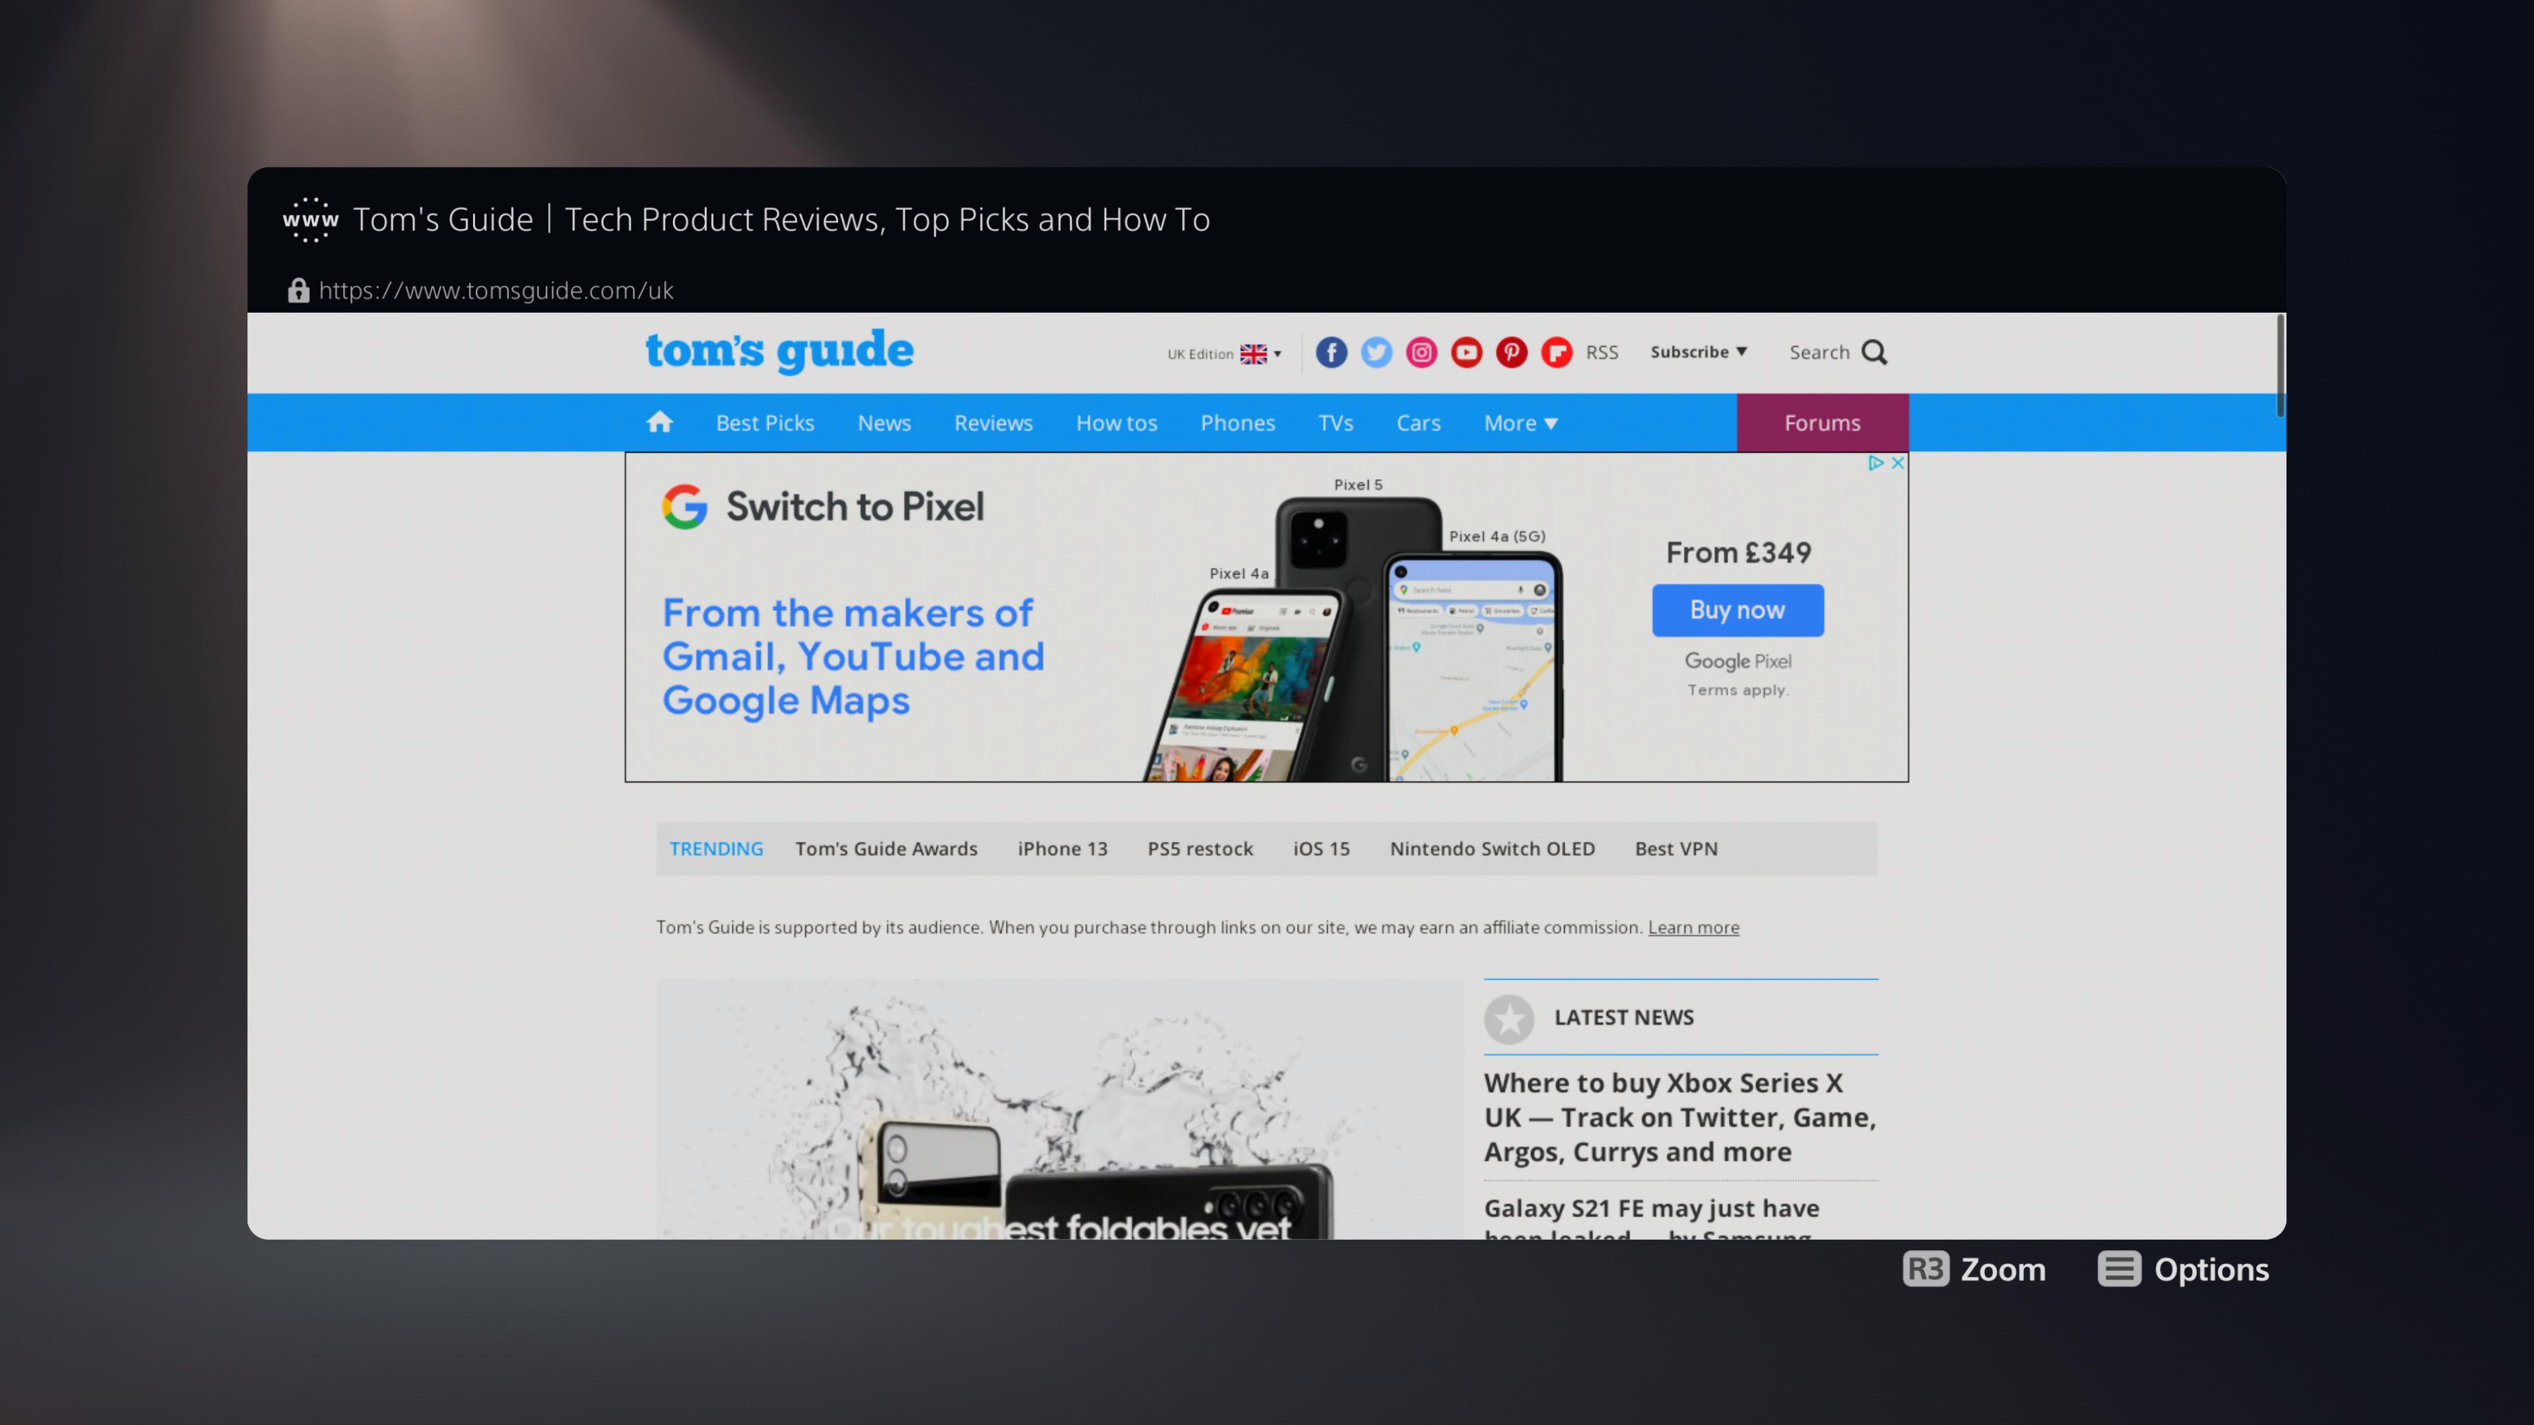Click the tom's guide logo
2534x1425 pixels.
tap(779, 351)
